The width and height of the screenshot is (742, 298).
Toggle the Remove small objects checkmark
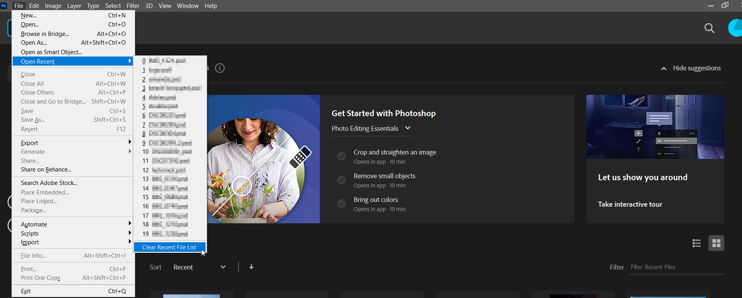(342, 180)
